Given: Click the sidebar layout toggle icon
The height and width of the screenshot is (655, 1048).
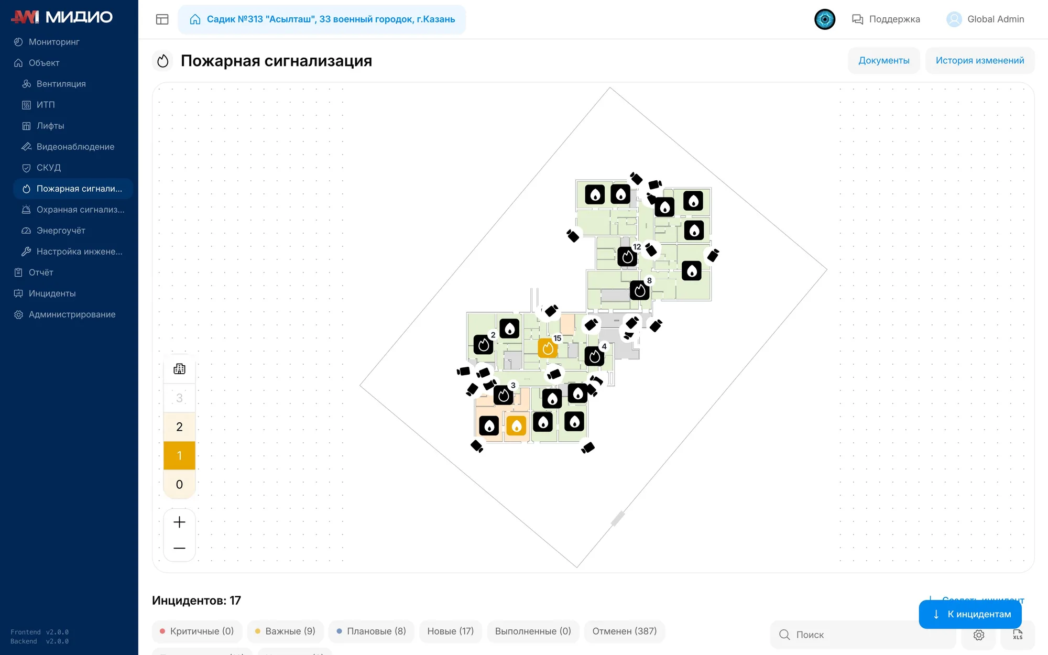Looking at the screenshot, I should click(x=162, y=19).
